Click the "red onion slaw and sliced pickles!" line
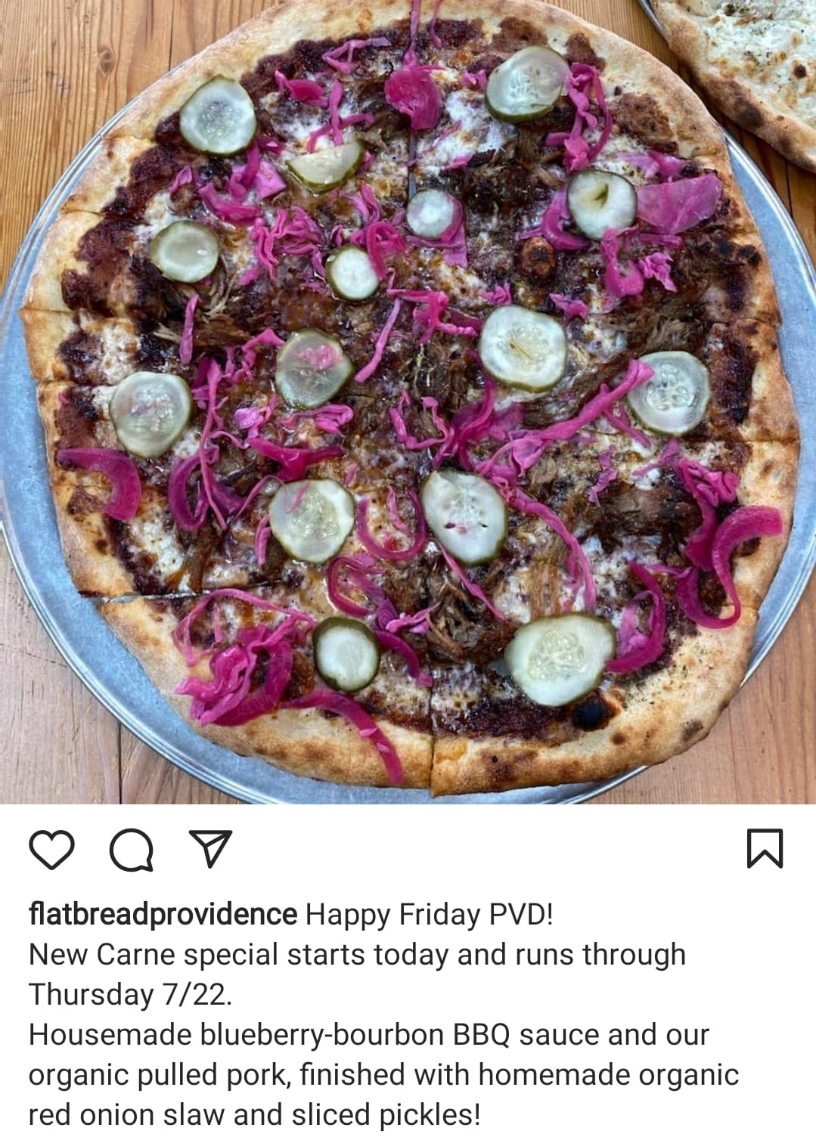The height and width of the screenshot is (1140, 816). tap(254, 1115)
